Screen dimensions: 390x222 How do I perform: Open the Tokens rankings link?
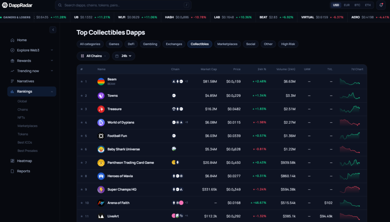(x=22, y=134)
